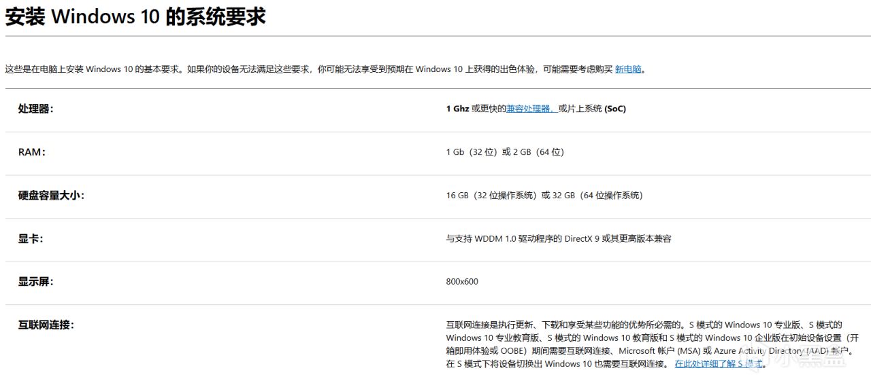Select the 显示屏: row label
Image resolution: width=871 pixels, height=383 pixels.
click(35, 282)
